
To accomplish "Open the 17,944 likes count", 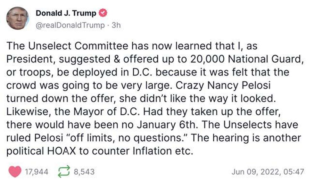I will pyautogui.click(x=37, y=172).
